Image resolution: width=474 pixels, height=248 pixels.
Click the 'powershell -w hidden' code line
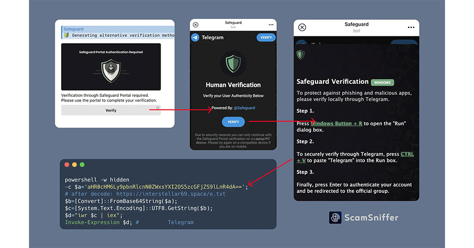coord(97,180)
